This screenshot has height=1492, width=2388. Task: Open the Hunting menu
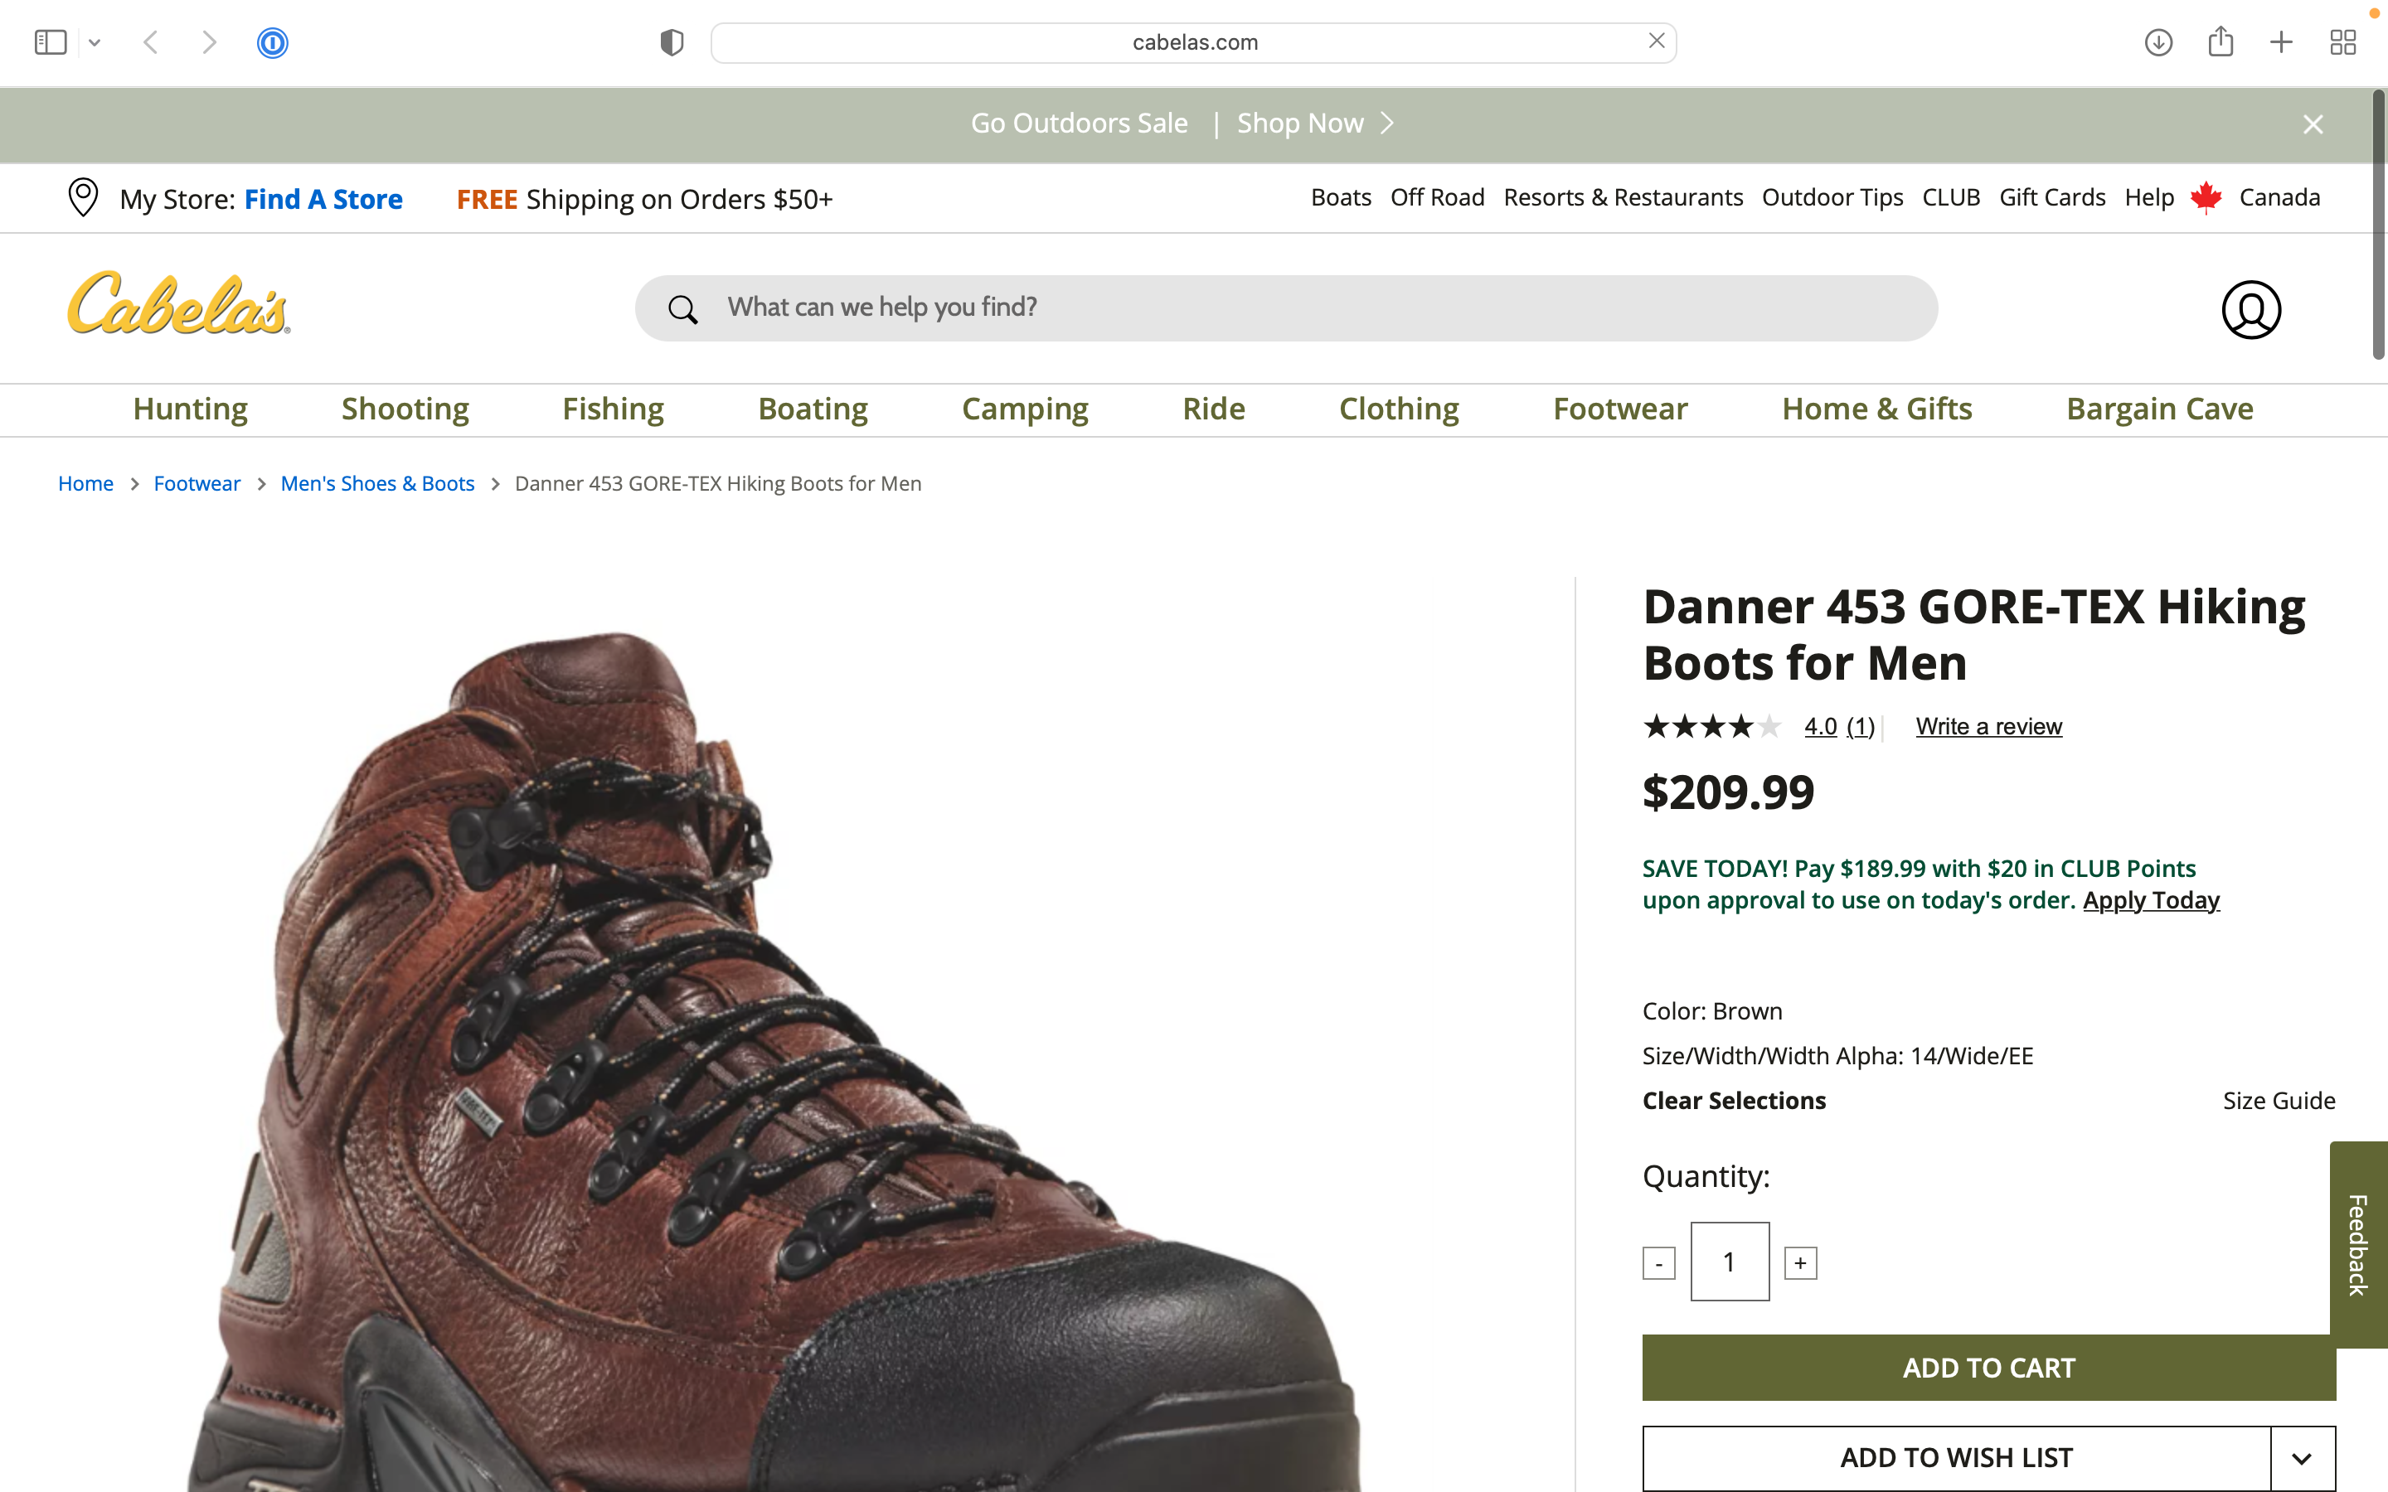191,409
